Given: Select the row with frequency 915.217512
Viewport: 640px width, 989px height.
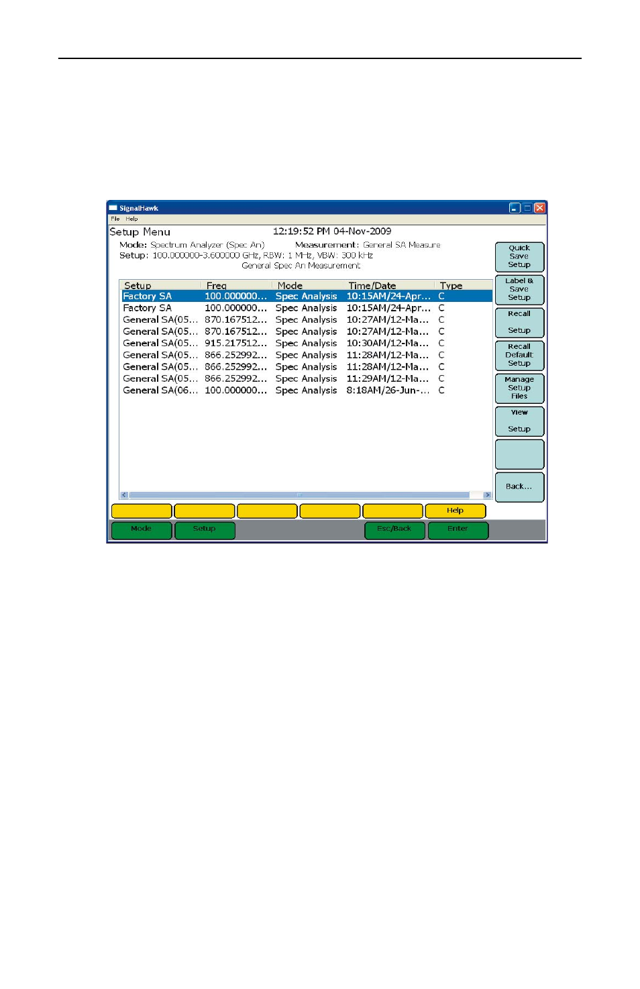Looking at the screenshot, I should click(307, 343).
